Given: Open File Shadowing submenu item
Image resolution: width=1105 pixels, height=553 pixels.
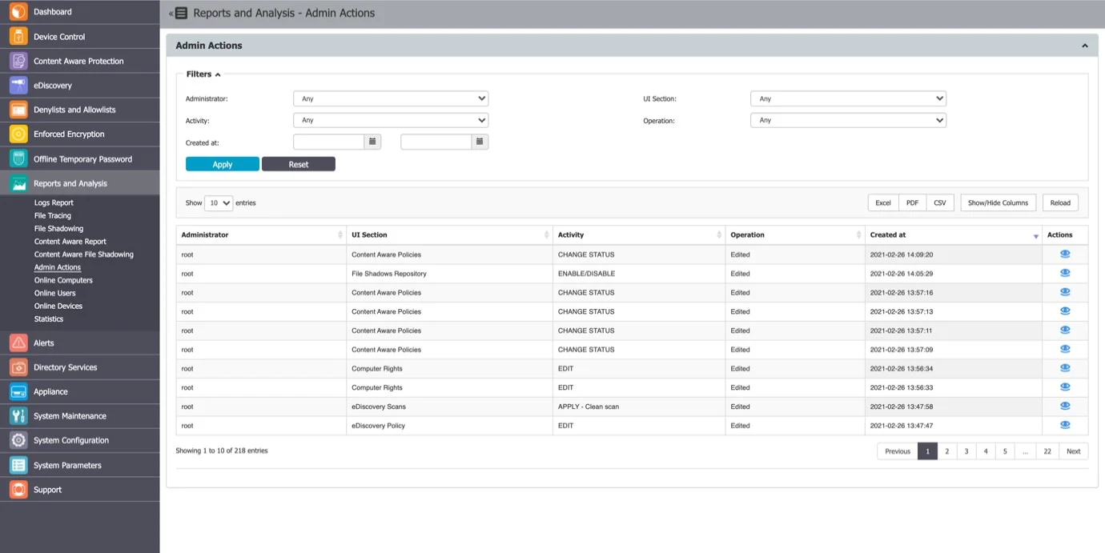Looking at the screenshot, I should (x=58, y=228).
